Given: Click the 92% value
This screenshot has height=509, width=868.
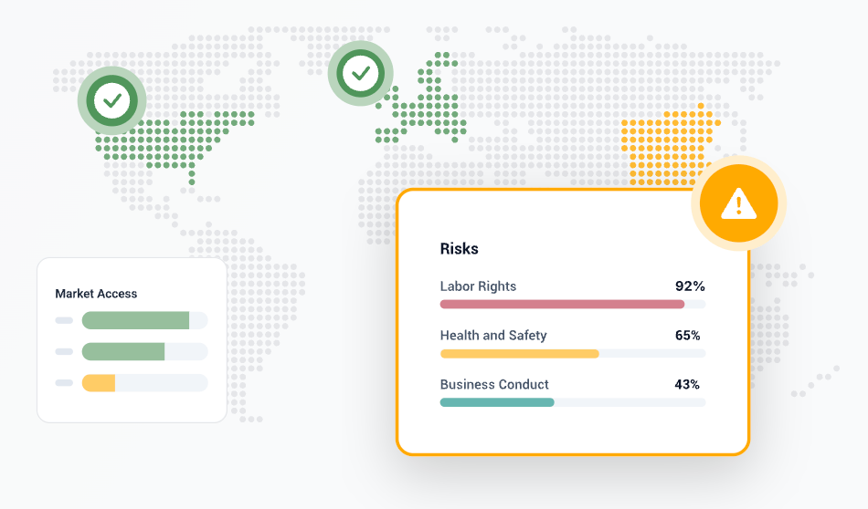Looking at the screenshot, I should pos(690,286).
